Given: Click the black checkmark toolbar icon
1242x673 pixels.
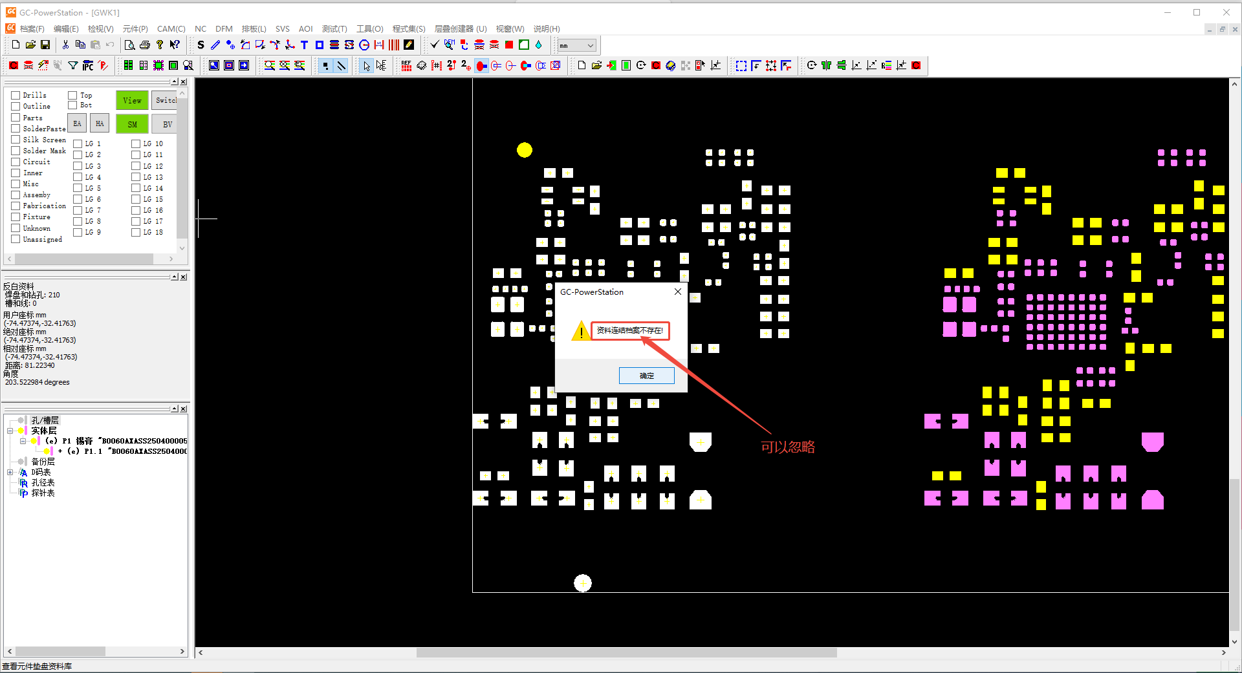Looking at the screenshot, I should click(435, 45).
